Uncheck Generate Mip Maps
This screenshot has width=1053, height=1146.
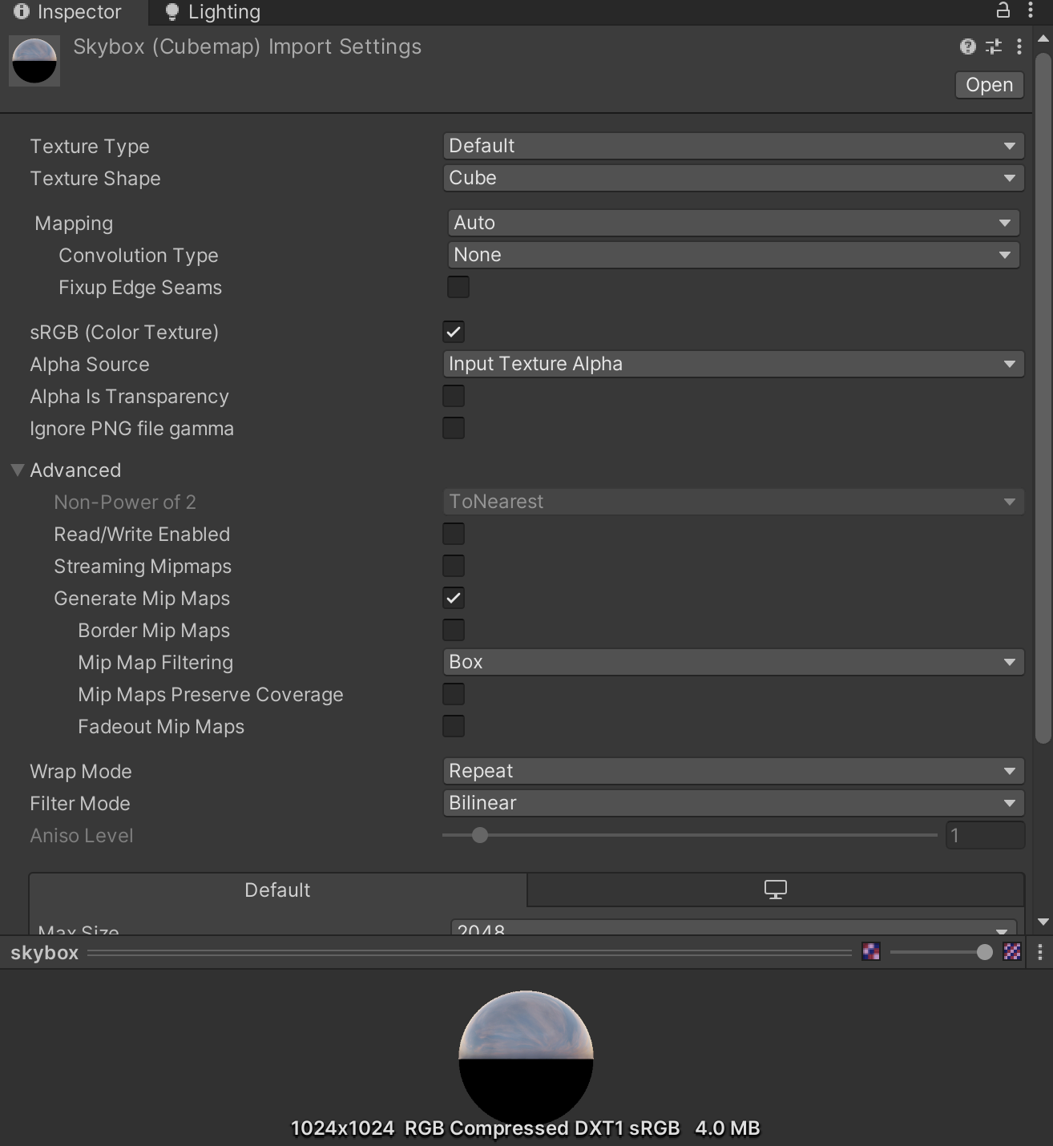point(454,598)
